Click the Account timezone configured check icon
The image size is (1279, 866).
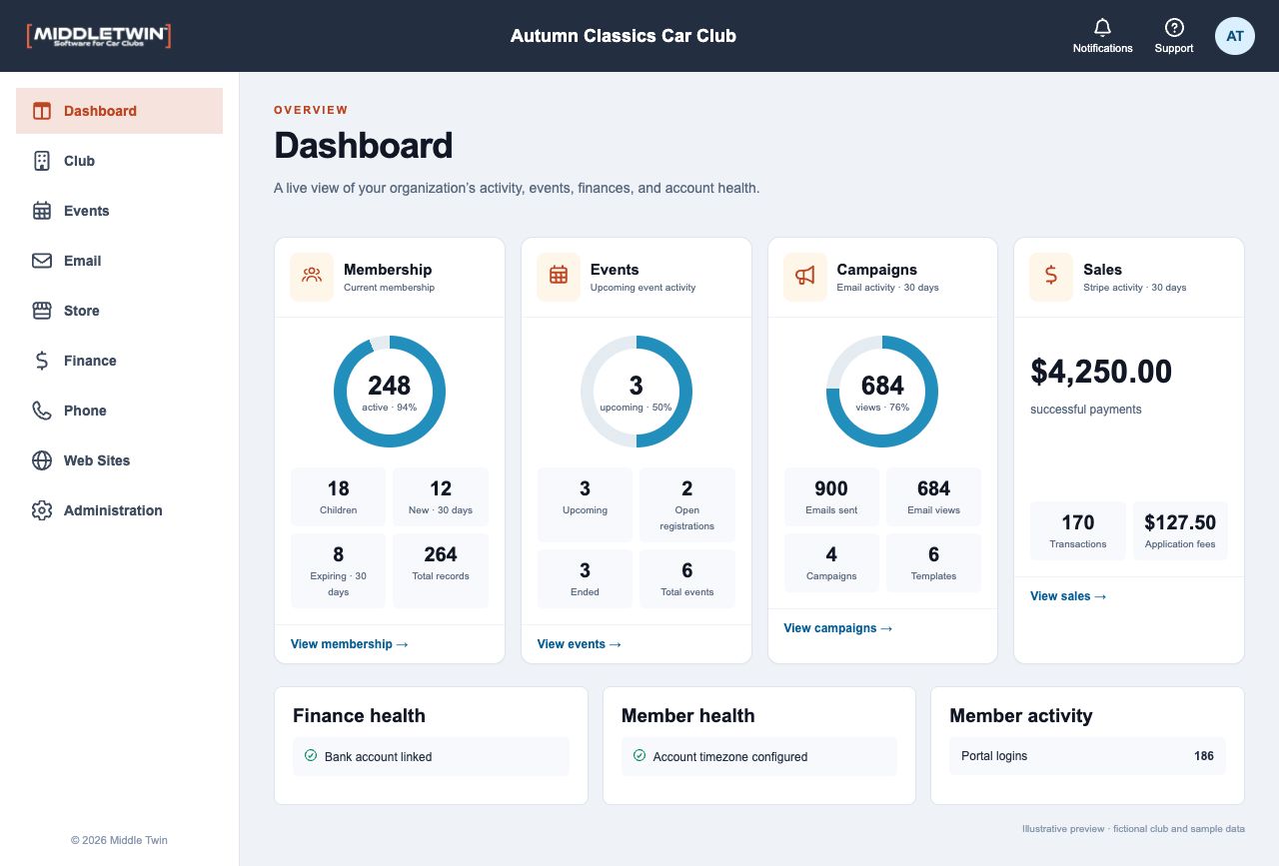pyautogui.click(x=639, y=756)
